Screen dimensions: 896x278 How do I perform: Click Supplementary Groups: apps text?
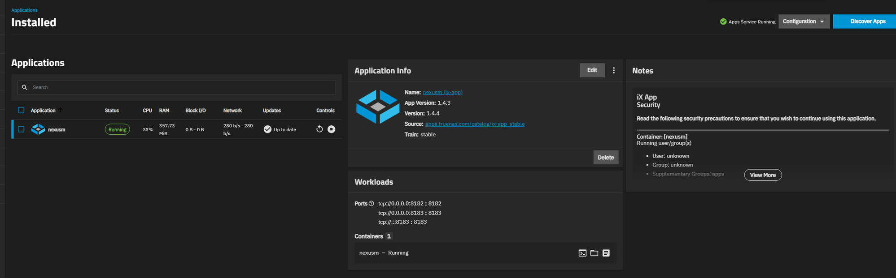(x=688, y=174)
